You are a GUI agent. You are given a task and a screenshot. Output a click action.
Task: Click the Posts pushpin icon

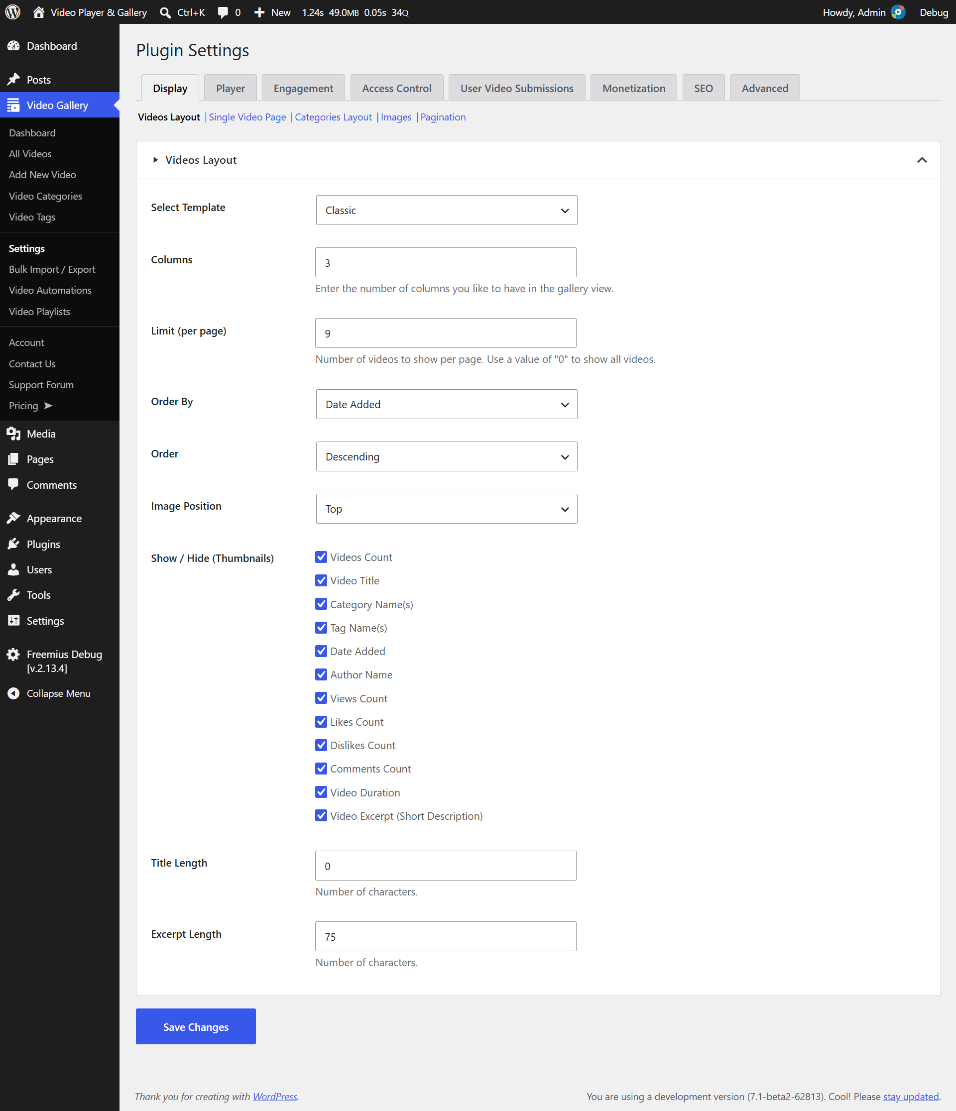(x=13, y=79)
